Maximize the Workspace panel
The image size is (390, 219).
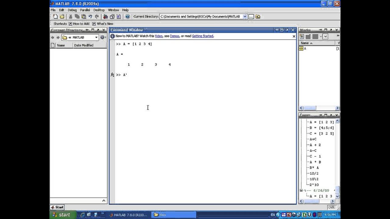point(326,30)
